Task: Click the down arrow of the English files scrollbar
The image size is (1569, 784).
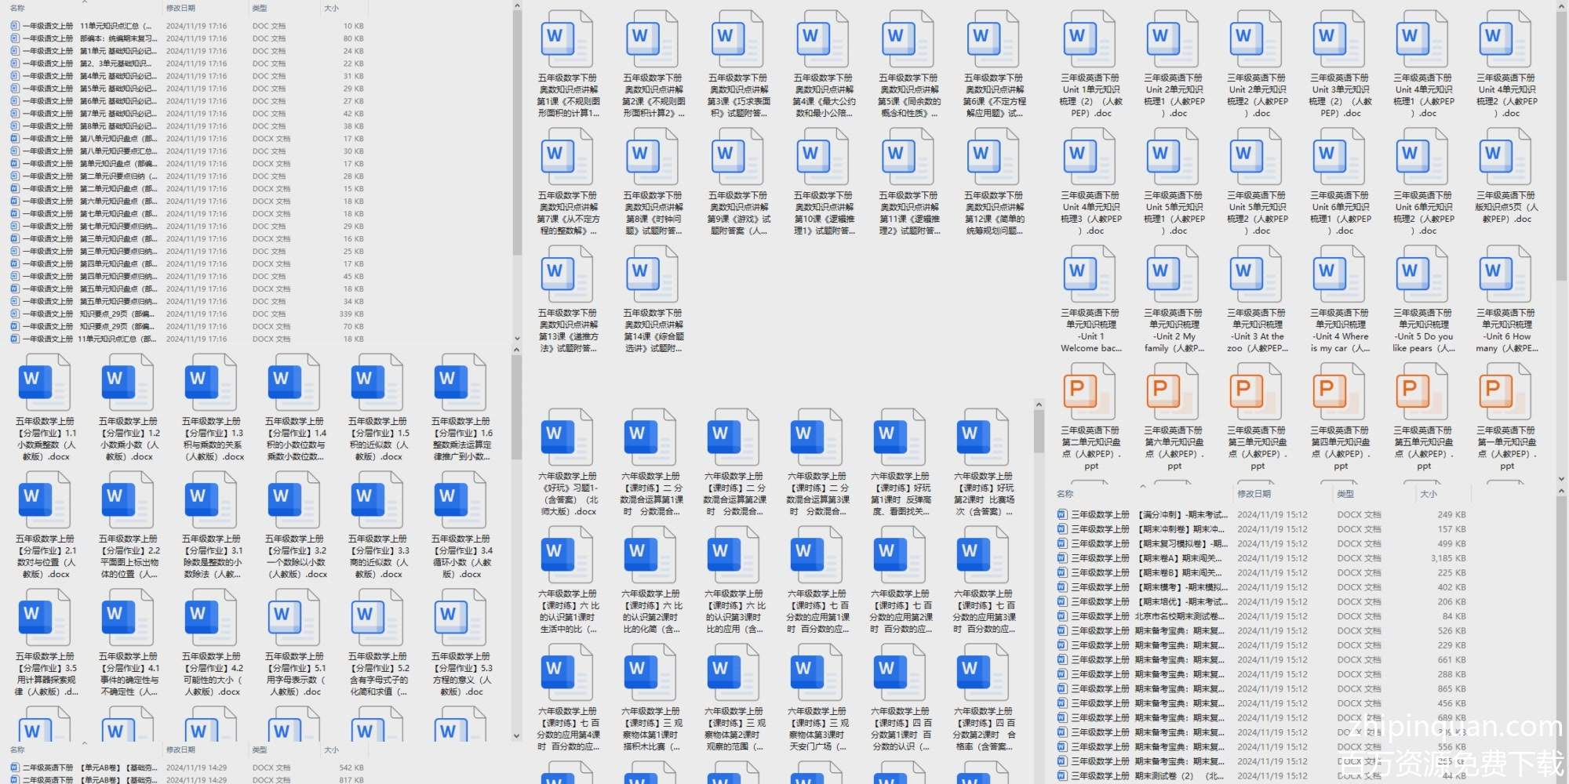Action: coord(1562,491)
